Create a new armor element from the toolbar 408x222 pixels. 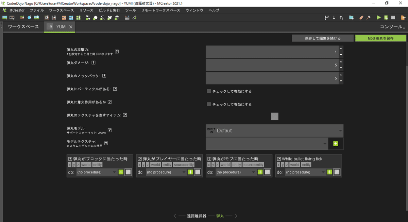click(x=109, y=17)
